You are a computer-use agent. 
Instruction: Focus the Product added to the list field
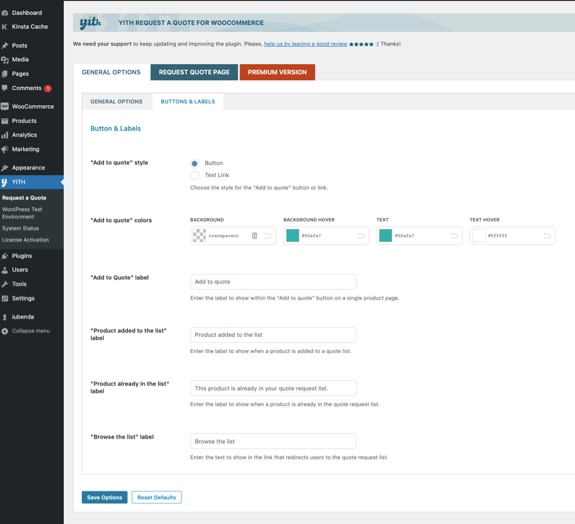273,335
